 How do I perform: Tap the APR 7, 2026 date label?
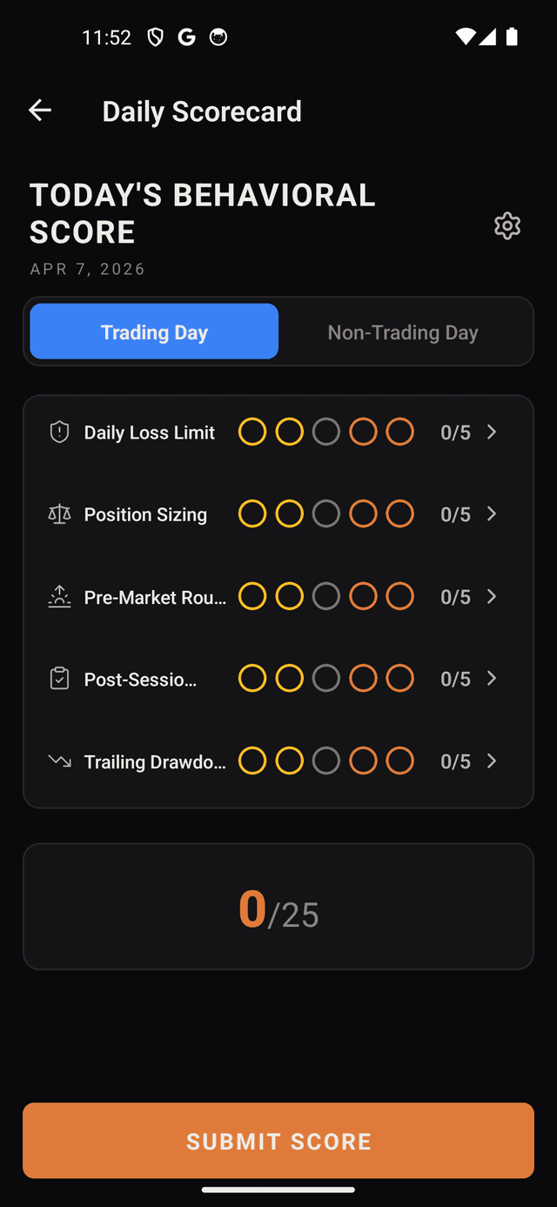pos(87,269)
